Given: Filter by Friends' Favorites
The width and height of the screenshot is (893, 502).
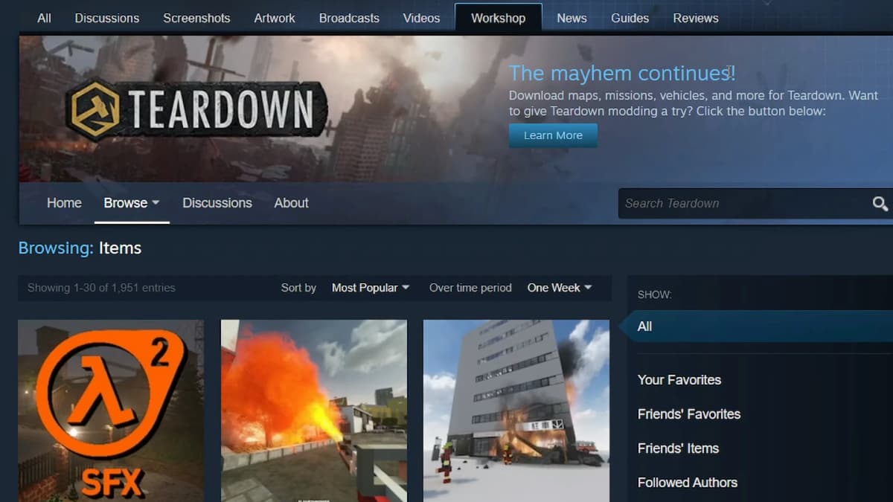Looking at the screenshot, I should [x=688, y=414].
